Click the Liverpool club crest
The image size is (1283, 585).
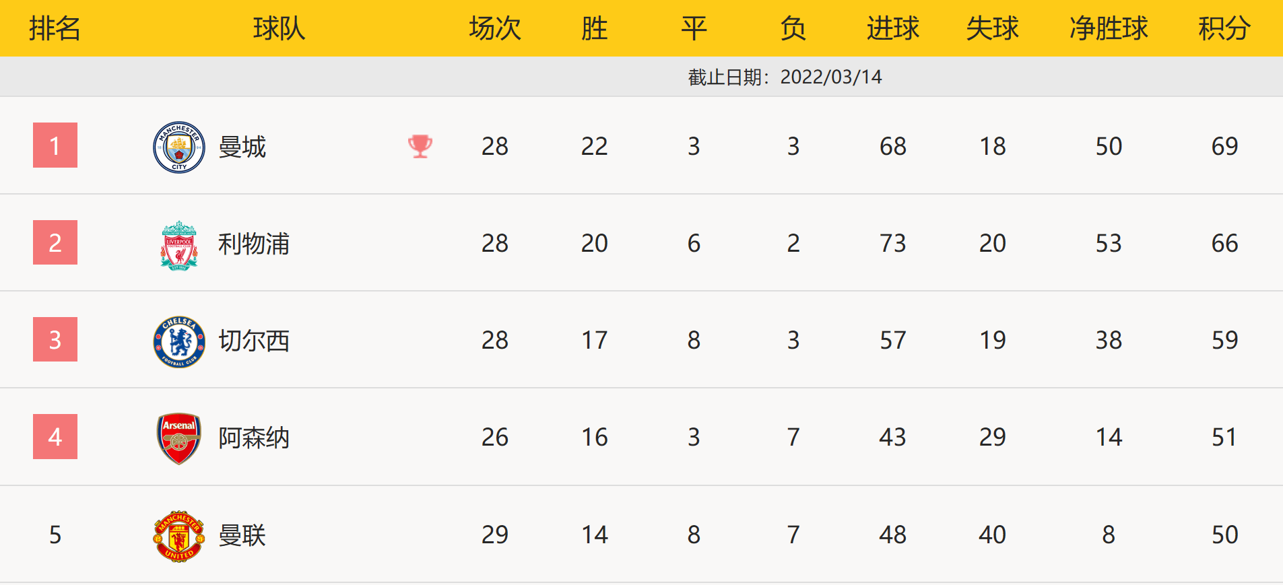coord(178,244)
